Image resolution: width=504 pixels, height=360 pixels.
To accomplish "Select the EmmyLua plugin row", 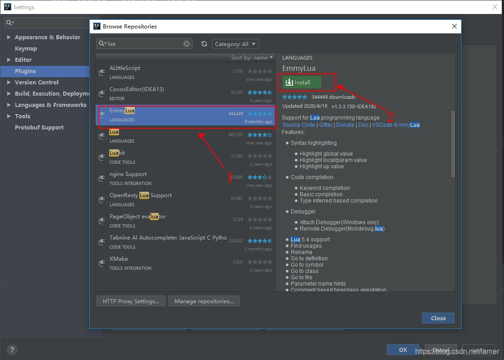I will click(186, 115).
